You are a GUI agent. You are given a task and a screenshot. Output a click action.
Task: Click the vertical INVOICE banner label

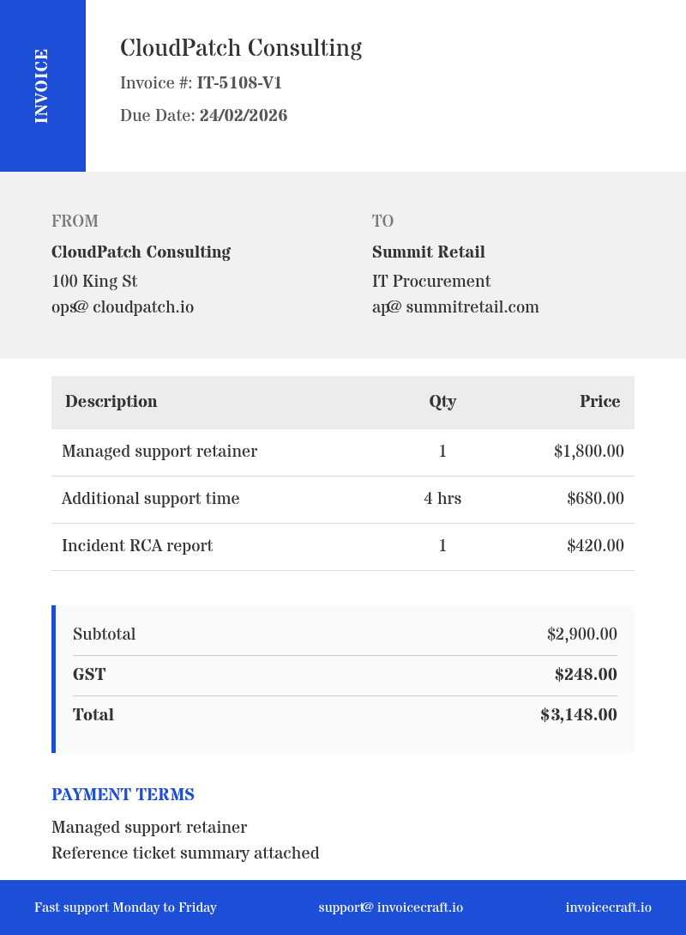(x=41, y=86)
